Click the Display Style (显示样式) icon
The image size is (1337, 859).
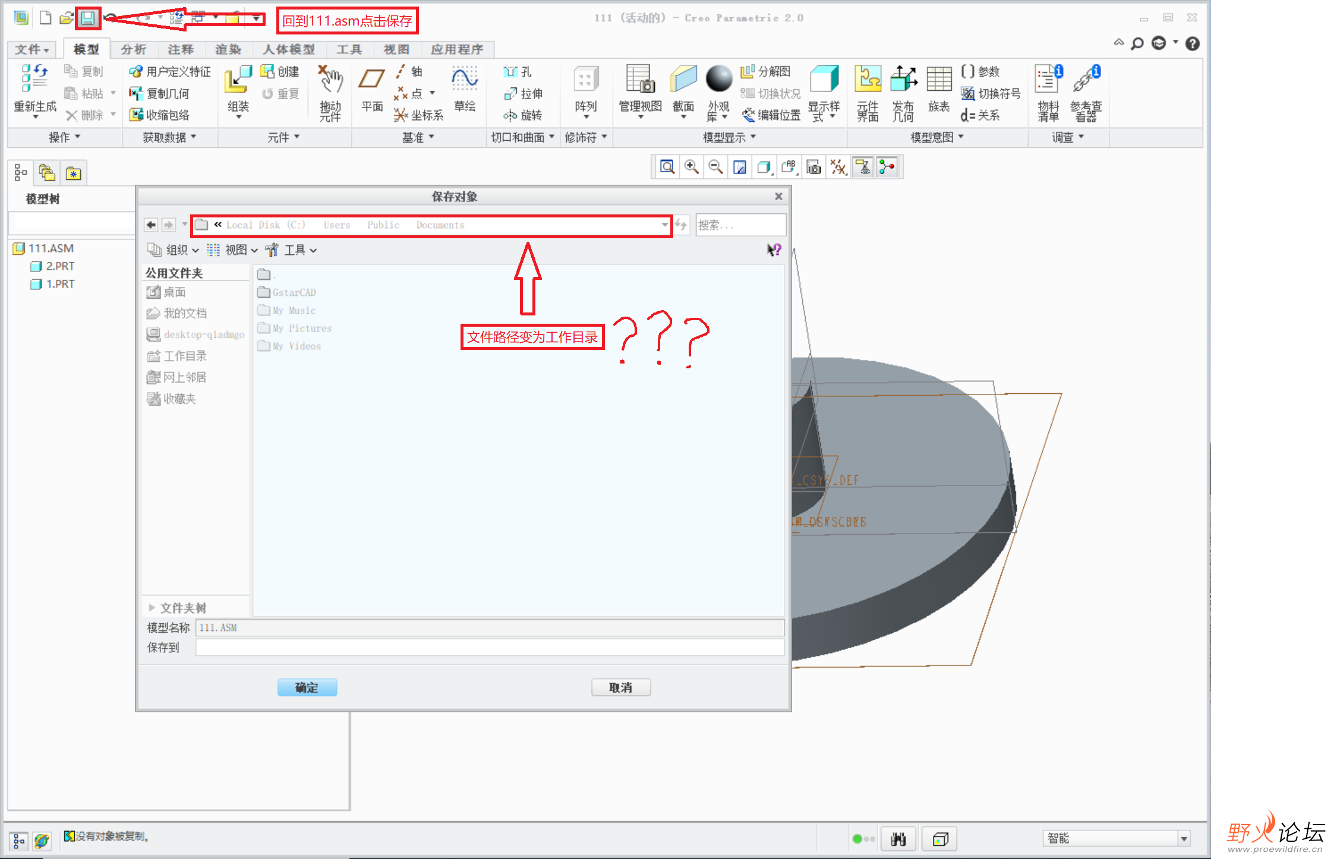pyautogui.click(x=824, y=79)
